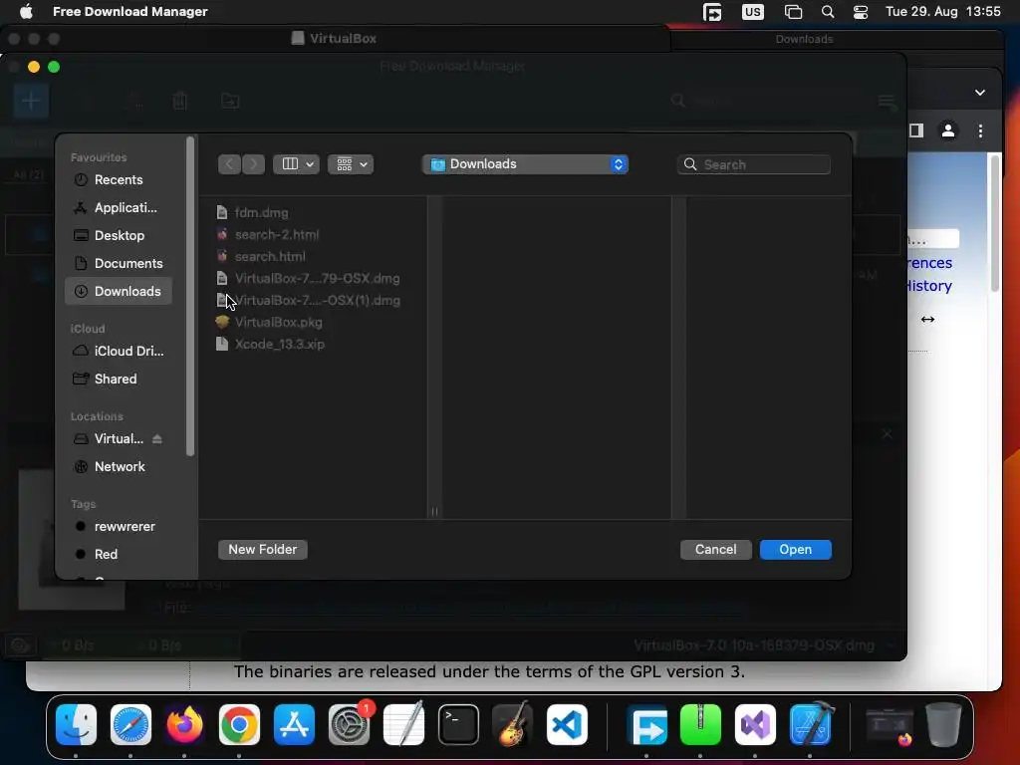The width and height of the screenshot is (1020, 765).
Task: Open the Apple menu
Action: [x=25, y=12]
